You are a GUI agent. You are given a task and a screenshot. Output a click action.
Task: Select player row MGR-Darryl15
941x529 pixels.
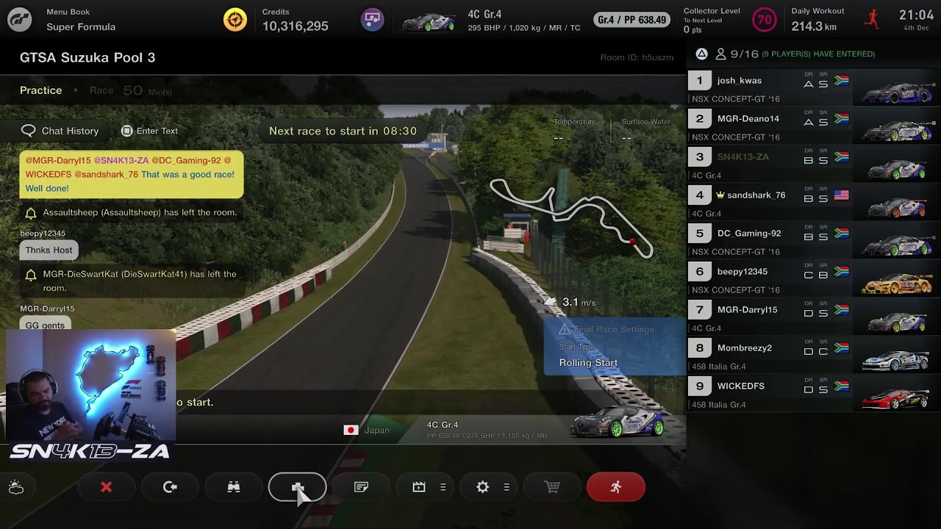pyautogui.click(x=814, y=317)
